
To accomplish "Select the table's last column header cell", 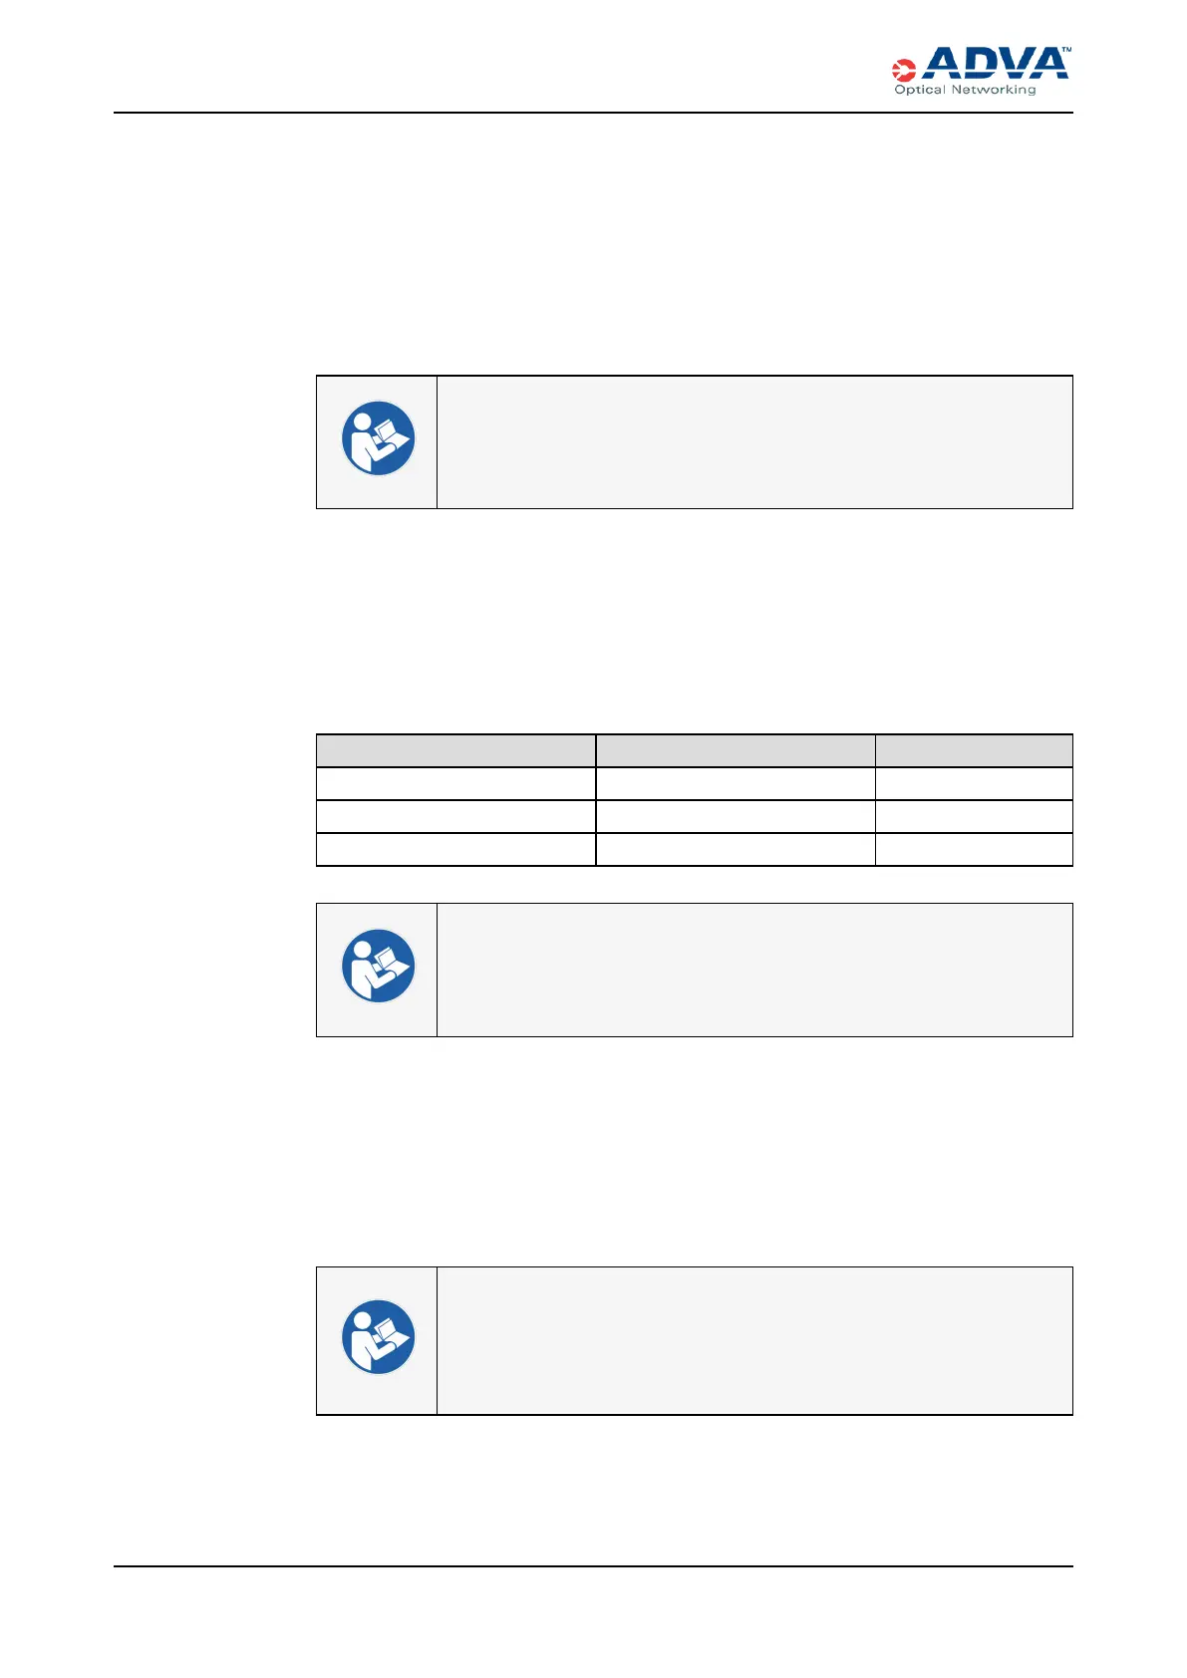I will [x=974, y=750].
